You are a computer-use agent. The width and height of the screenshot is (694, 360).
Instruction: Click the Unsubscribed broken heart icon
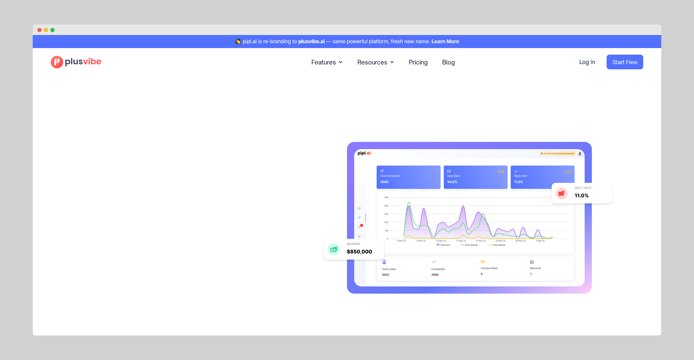coord(483,262)
